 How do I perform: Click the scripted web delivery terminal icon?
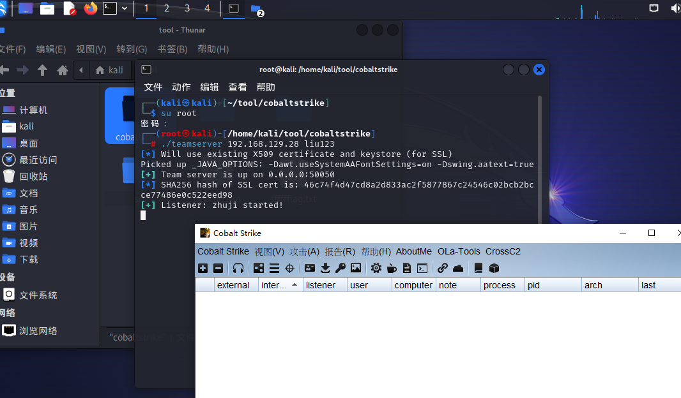point(422,269)
